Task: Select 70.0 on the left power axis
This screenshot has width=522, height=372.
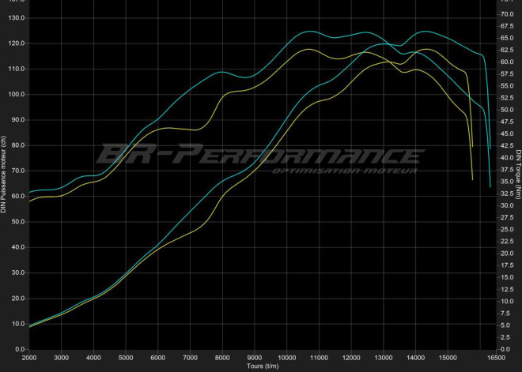Action: pyautogui.click(x=17, y=171)
